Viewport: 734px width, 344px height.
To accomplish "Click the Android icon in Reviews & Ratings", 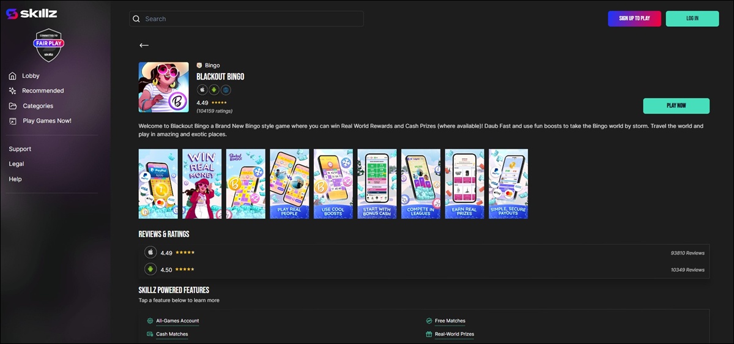I will [150, 269].
